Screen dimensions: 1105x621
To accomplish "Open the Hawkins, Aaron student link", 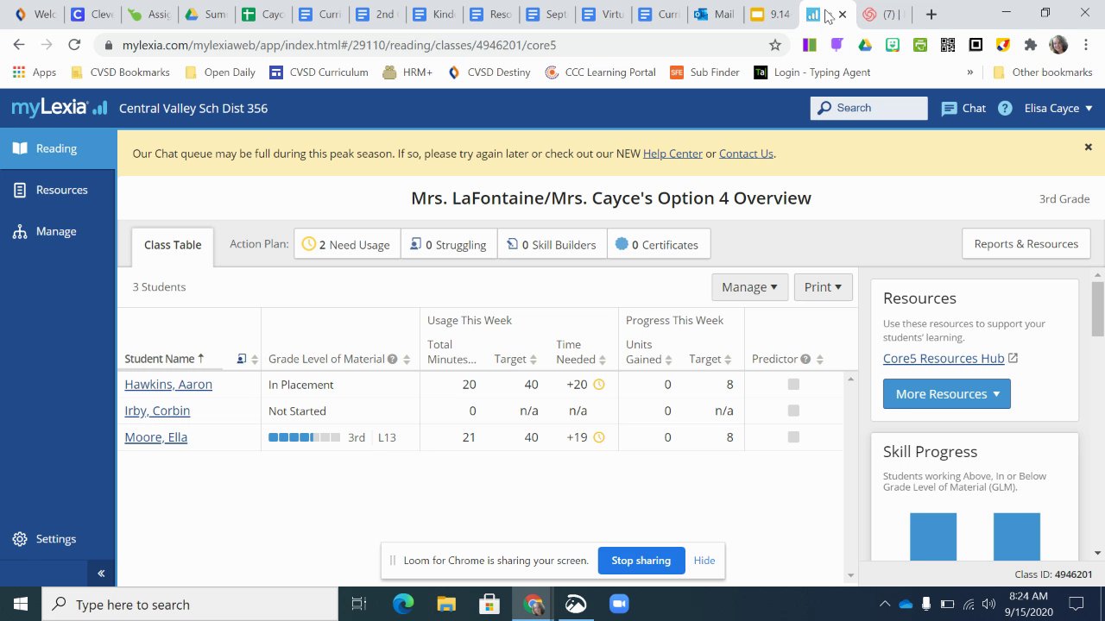I will point(168,385).
